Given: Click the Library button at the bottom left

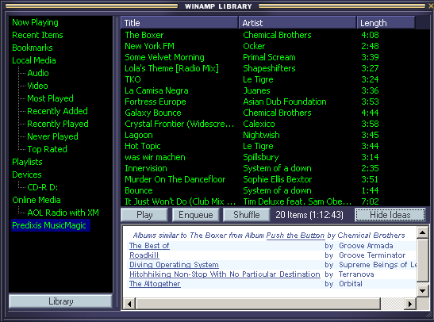Looking at the screenshot, I should pyautogui.click(x=60, y=301).
